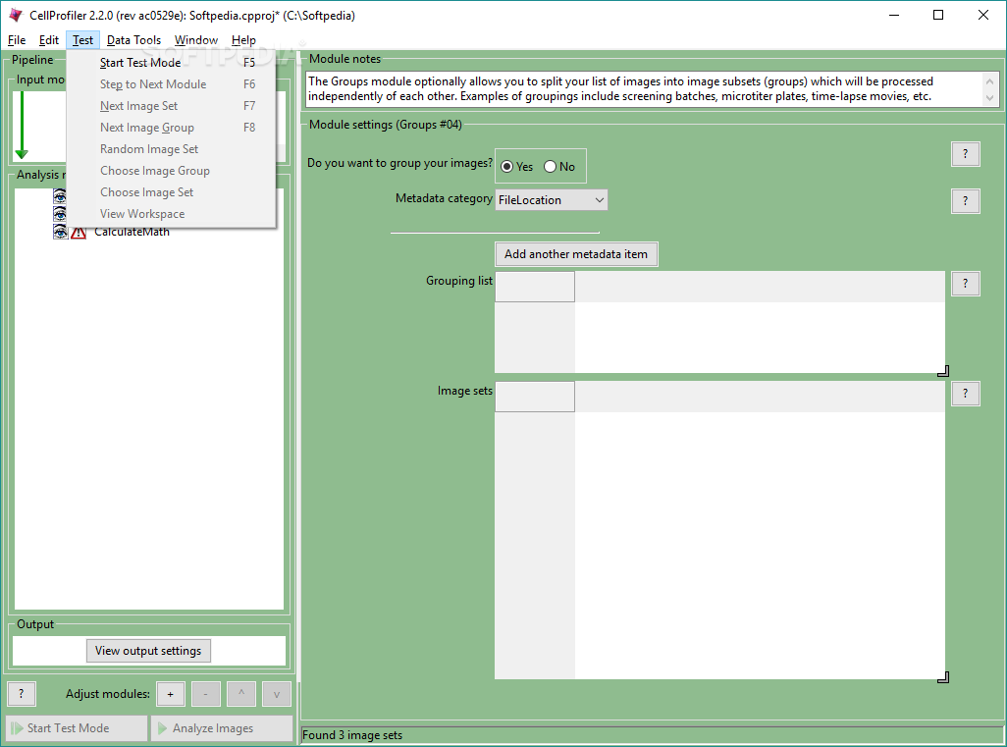This screenshot has height=747, width=1007.
Task: Choose View Workspace in Test menu
Action: click(172, 214)
